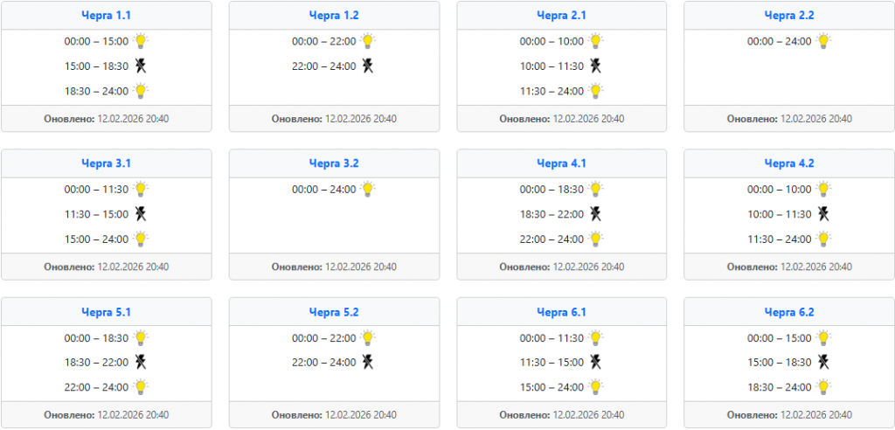Screen dimensions: 895x430
Task: Open the Черга 4.1 title link
Action: (x=562, y=163)
